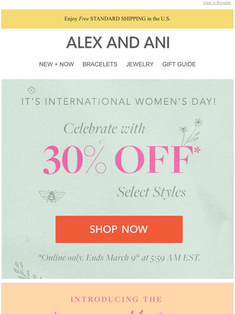Open the GIFT GUIDE navigation link
Screen dimensions: 235x314
pyautogui.click(x=179, y=64)
